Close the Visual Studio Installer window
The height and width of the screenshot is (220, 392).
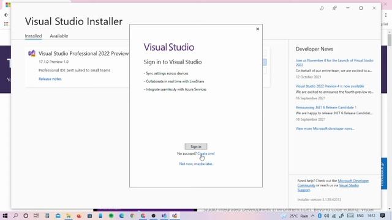[374, 8]
